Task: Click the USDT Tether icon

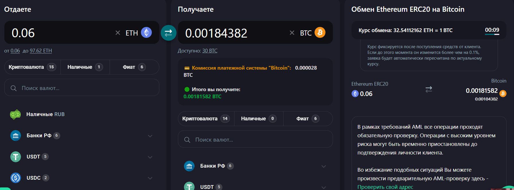Action: 15,157
